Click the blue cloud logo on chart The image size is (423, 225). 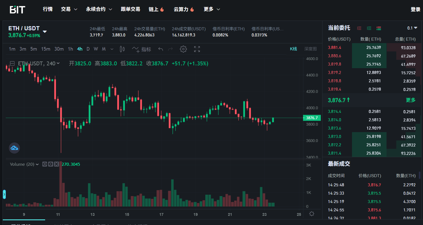coord(14,148)
